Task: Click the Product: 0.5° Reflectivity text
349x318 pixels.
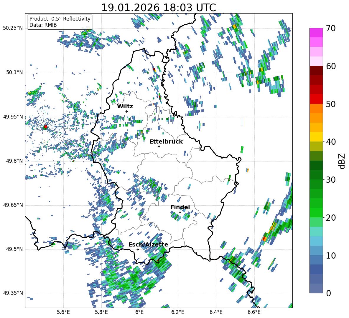Action: (x=60, y=19)
